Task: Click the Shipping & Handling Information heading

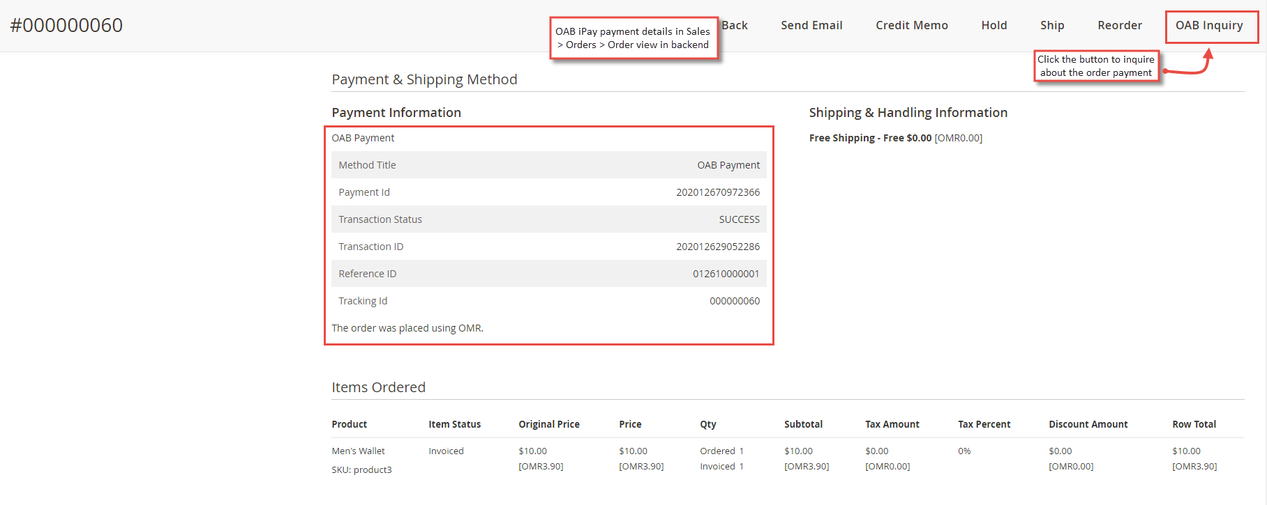Action: click(x=908, y=113)
